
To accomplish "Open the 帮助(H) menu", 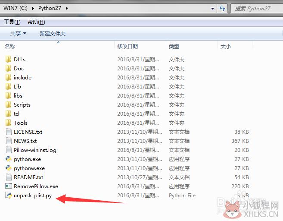I will pos(36,22).
